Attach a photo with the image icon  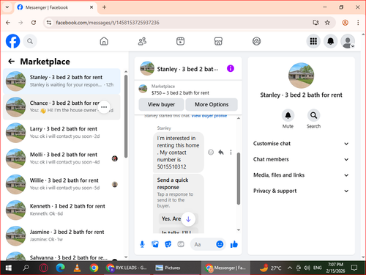155,244
